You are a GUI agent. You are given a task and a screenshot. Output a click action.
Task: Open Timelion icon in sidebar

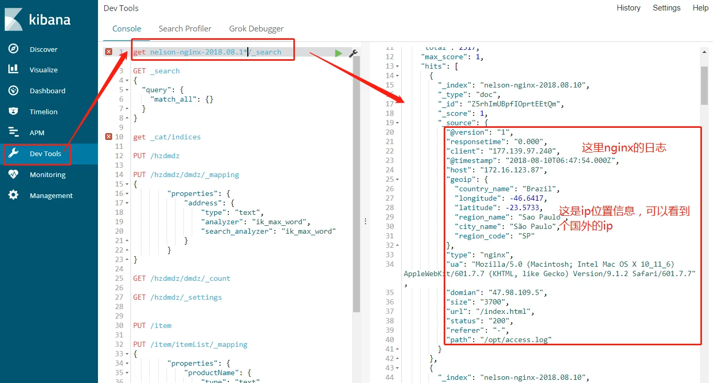click(14, 112)
